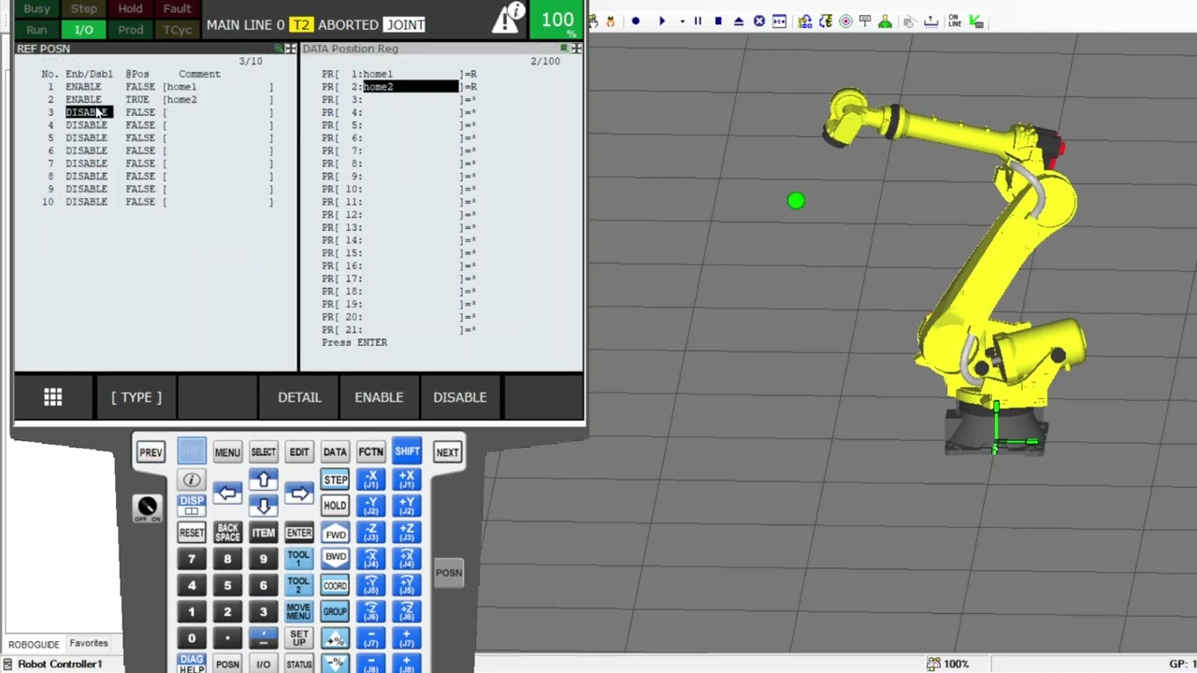Click the 100% speed override indicator
1197x673 pixels.
pyautogui.click(x=557, y=20)
